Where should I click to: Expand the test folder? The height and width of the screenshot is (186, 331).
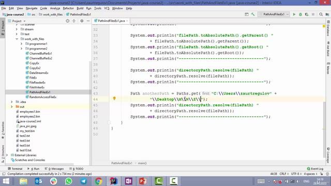pos(17,34)
